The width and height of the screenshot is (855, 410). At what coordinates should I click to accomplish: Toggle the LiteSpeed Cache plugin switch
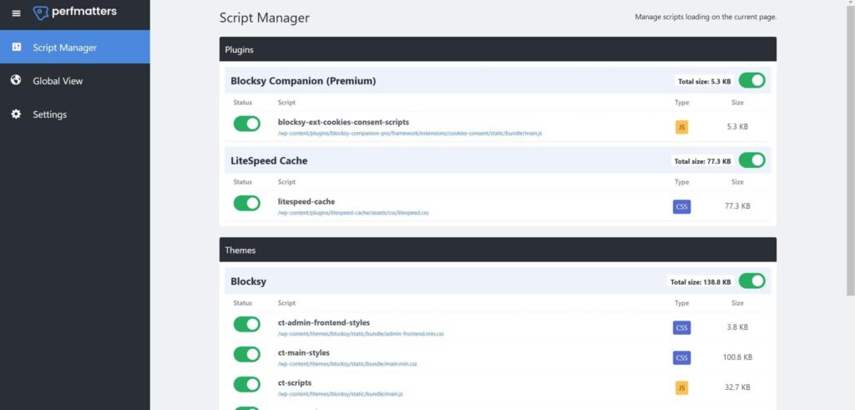[751, 160]
